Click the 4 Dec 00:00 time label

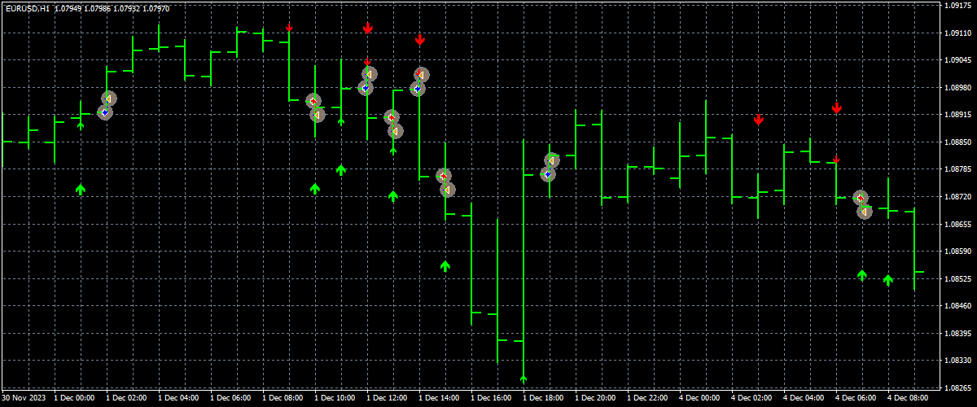pos(699,399)
